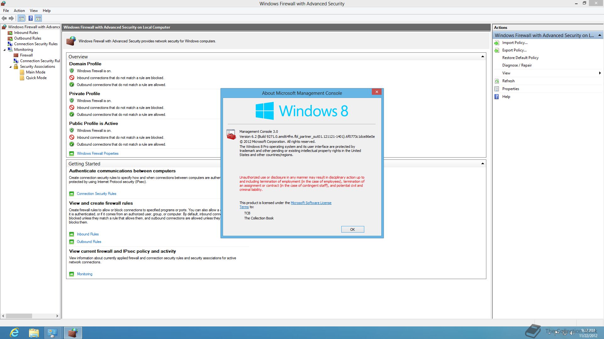The height and width of the screenshot is (339, 604).
Task: Close the About Microsoft Management Console dialog
Action: [377, 92]
